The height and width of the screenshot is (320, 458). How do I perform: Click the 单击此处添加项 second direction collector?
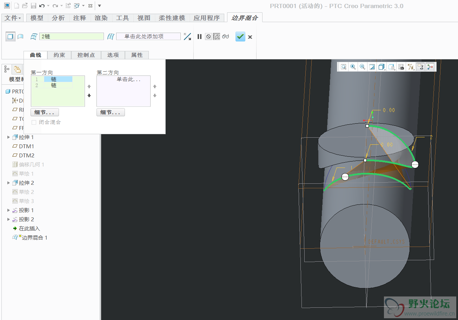pos(148,36)
